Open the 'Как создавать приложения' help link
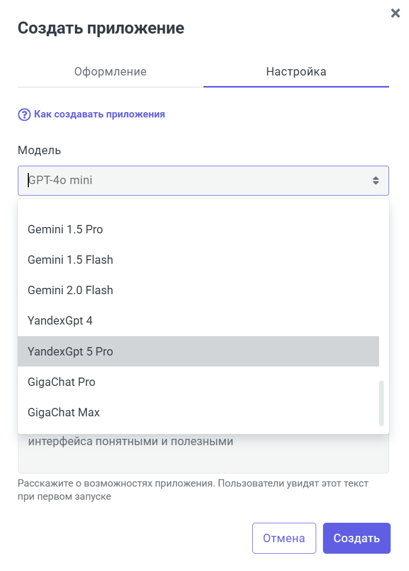Image resolution: width=409 pixels, height=571 pixels. (99, 114)
